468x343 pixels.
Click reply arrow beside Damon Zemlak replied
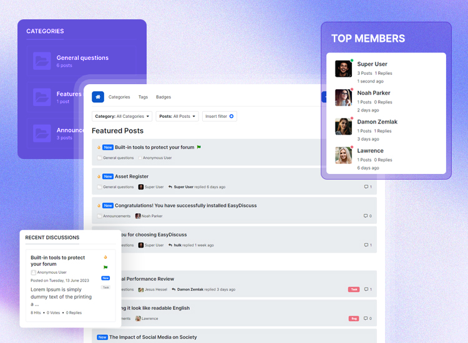[173, 289]
